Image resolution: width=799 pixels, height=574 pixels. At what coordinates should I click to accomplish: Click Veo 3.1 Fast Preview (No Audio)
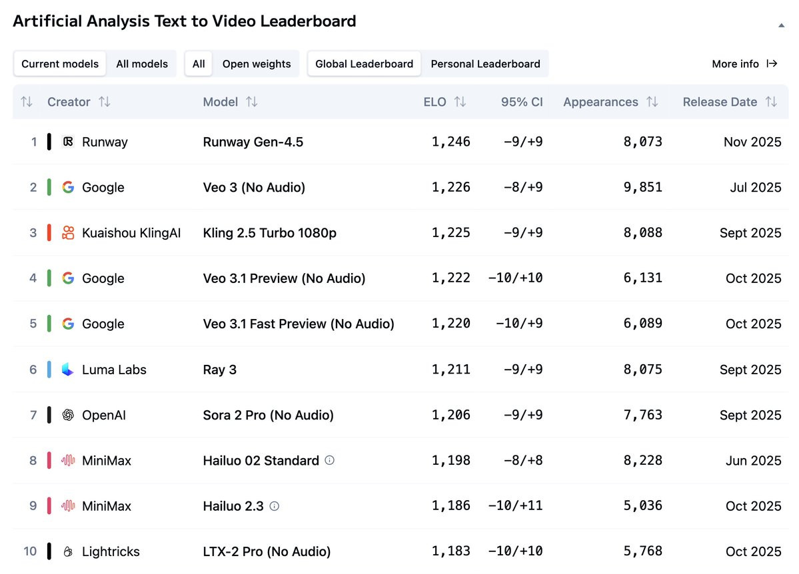point(299,324)
